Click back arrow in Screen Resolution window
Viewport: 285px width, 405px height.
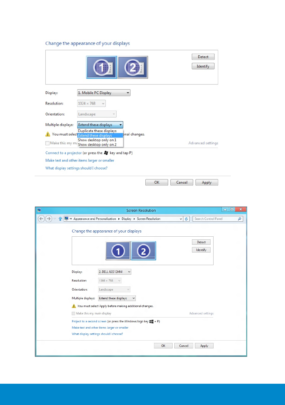point(41,219)
